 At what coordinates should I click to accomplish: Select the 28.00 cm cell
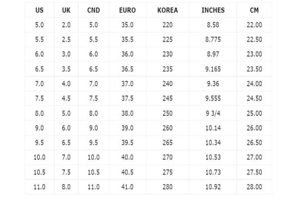pyautogui.click(x=254, y=187)
